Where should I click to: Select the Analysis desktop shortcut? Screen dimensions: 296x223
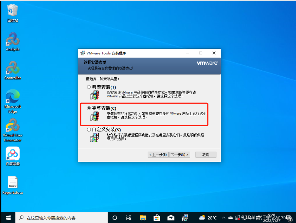tap(13, 42)
